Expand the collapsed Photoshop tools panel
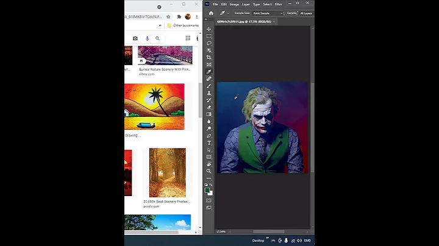The image size is (439, 246). pos(206,19)
